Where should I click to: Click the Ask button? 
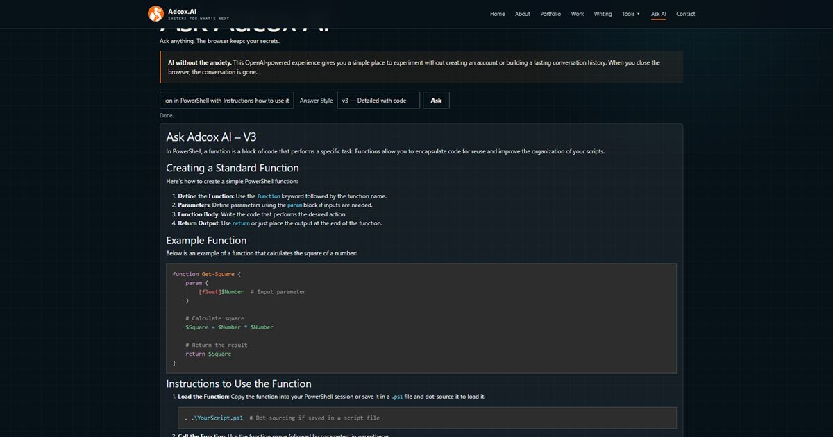click(x=436, y=101)
